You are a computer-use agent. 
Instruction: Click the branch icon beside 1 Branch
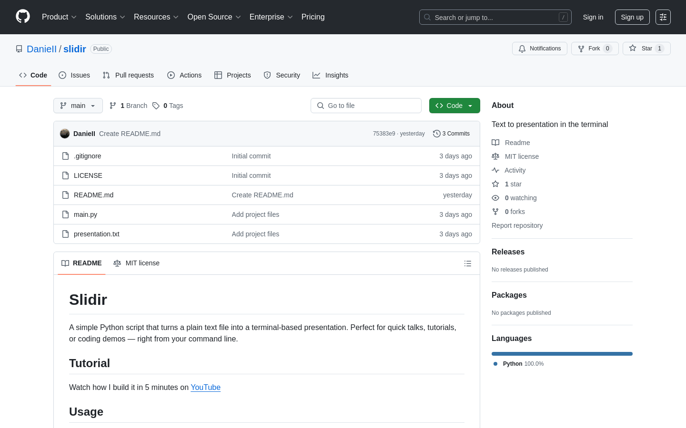[x=113, y=106]
